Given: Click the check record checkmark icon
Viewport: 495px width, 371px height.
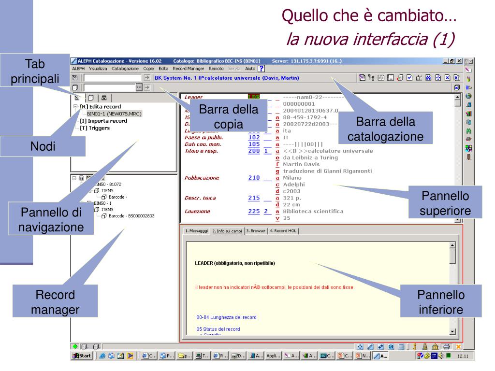Looking at the screenshot, I should pyautogui.click(x=409, y=78).
